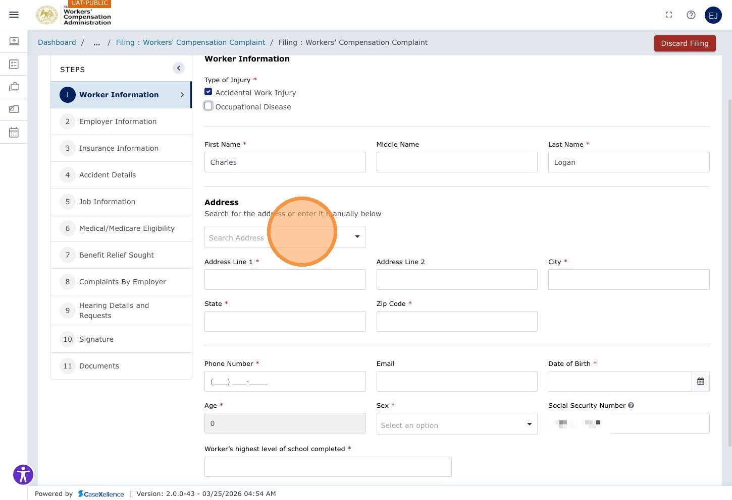Click the First Name field

(285, 162)
